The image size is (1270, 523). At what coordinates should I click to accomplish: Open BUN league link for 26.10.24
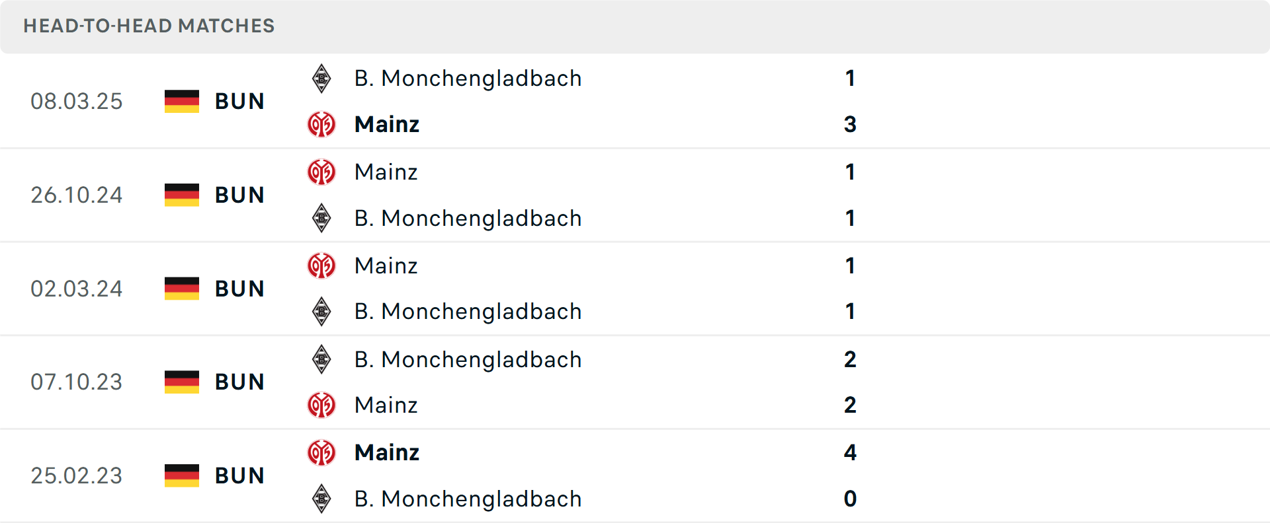coord(239,195)
